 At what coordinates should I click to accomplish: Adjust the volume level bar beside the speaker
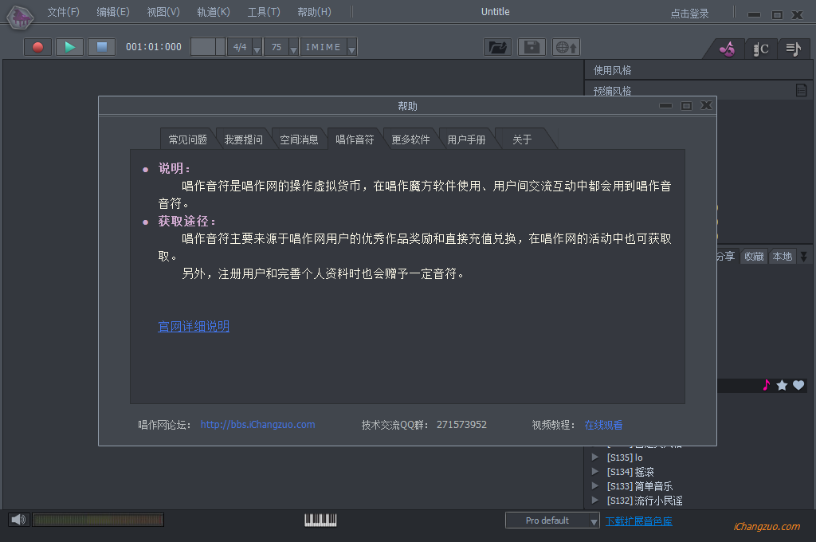click(98, 519)
